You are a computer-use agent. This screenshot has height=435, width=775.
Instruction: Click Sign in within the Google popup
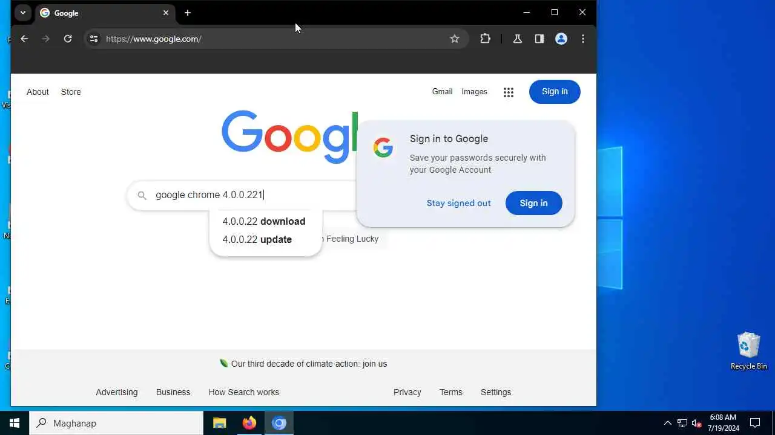tap(533, 203)
